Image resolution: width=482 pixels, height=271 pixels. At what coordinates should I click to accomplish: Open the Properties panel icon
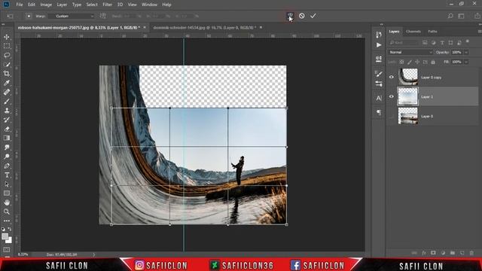point(379,59)
